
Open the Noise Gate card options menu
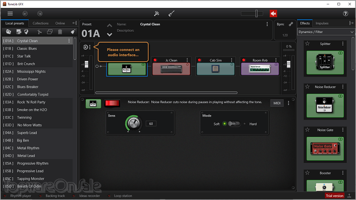click(x=343, y=130)
